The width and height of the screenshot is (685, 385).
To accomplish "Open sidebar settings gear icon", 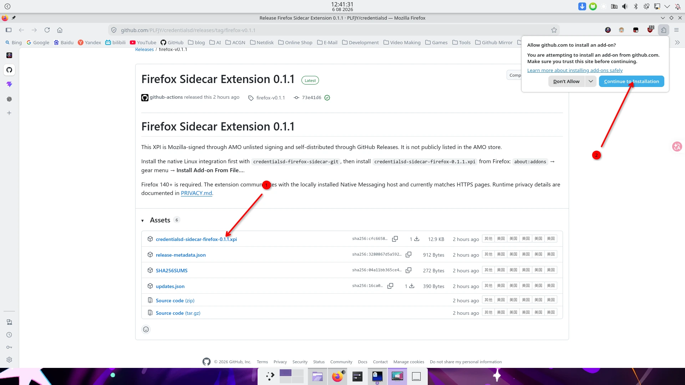I will 9,360.
